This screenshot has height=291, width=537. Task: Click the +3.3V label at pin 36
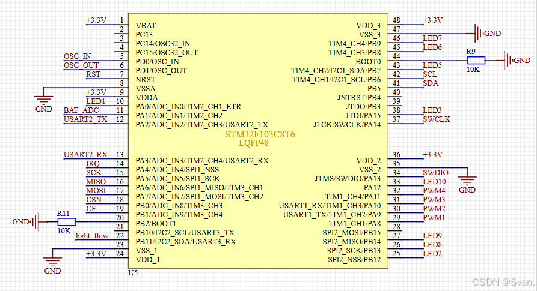click(432, 155)
